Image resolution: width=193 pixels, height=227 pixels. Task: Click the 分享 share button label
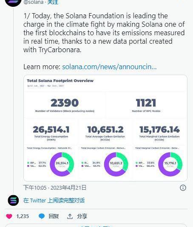click(x=82, y=216)
